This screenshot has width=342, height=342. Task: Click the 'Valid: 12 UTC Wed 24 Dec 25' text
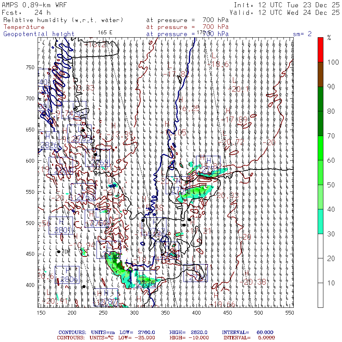coord(284,13)
